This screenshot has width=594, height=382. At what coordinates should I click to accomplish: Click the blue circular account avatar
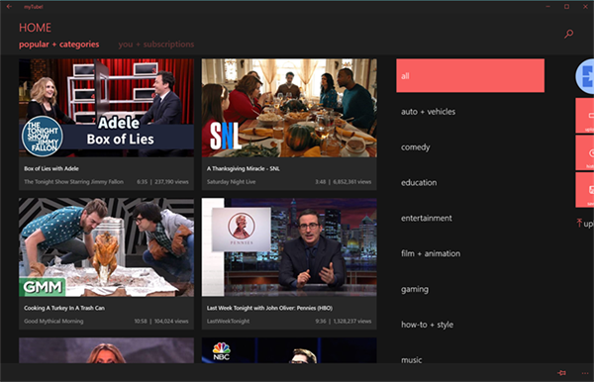point(584,76)
